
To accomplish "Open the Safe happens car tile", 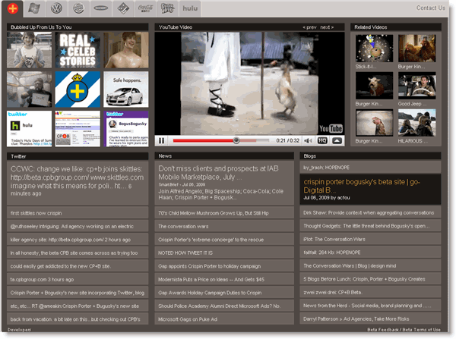I will (126, 89).
